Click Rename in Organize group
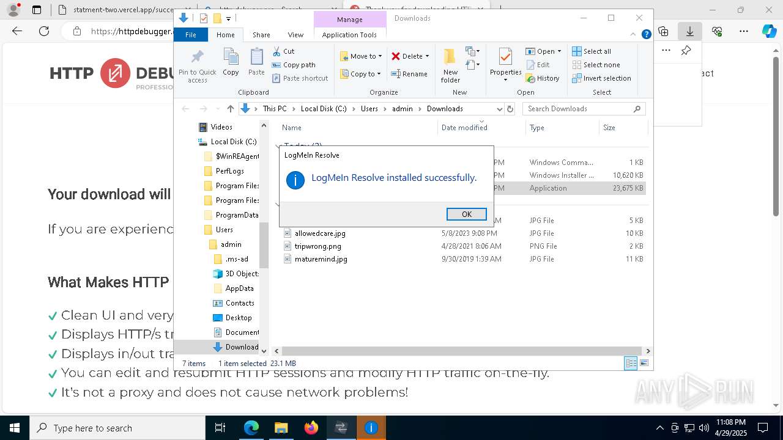The width and height of the screenshot is (783, 440). point(409,74)
